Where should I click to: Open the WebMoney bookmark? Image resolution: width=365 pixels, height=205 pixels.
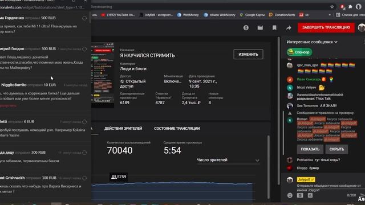188,15
